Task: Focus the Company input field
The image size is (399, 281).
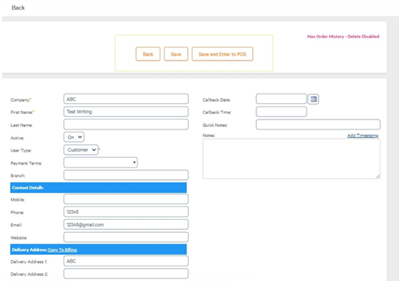Action: [126, 99]
